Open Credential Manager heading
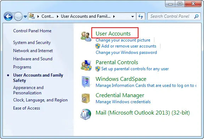Image resolution: width=204 pixels, height=139 pixels. pyautogui.click(x=120, y=95)
